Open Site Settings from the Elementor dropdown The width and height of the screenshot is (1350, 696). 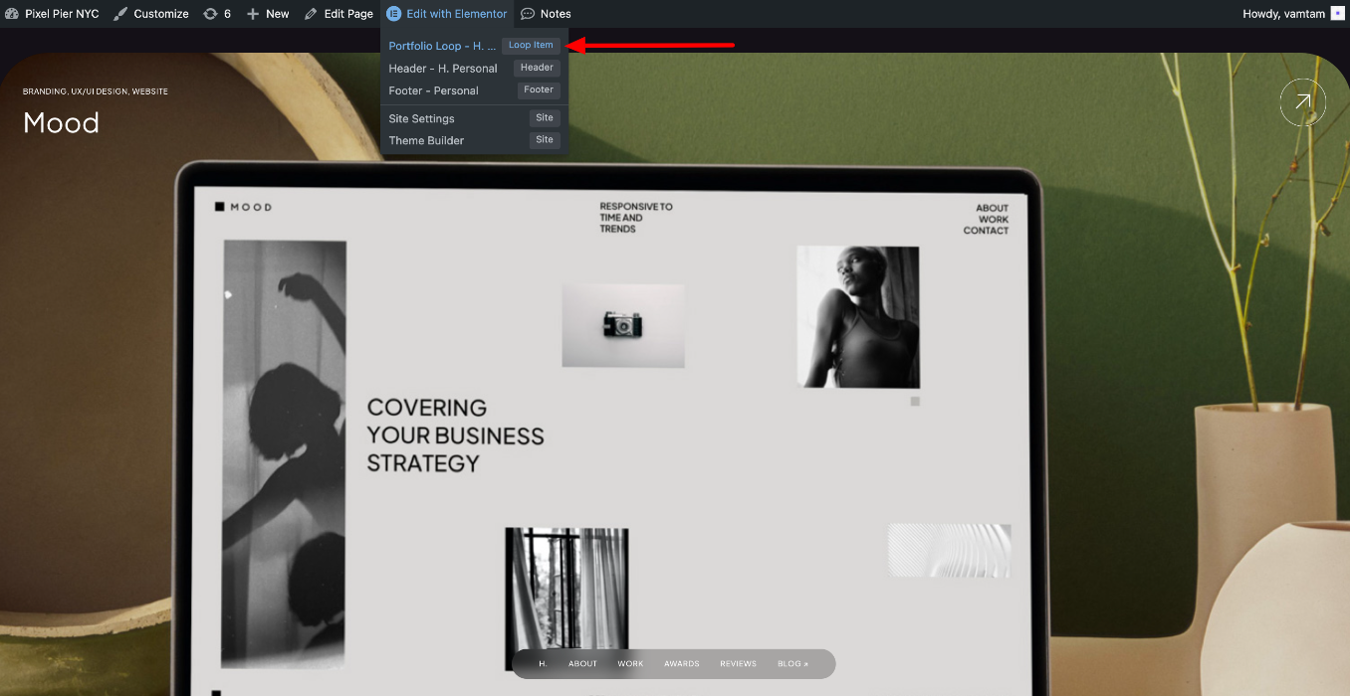(421, 118)
